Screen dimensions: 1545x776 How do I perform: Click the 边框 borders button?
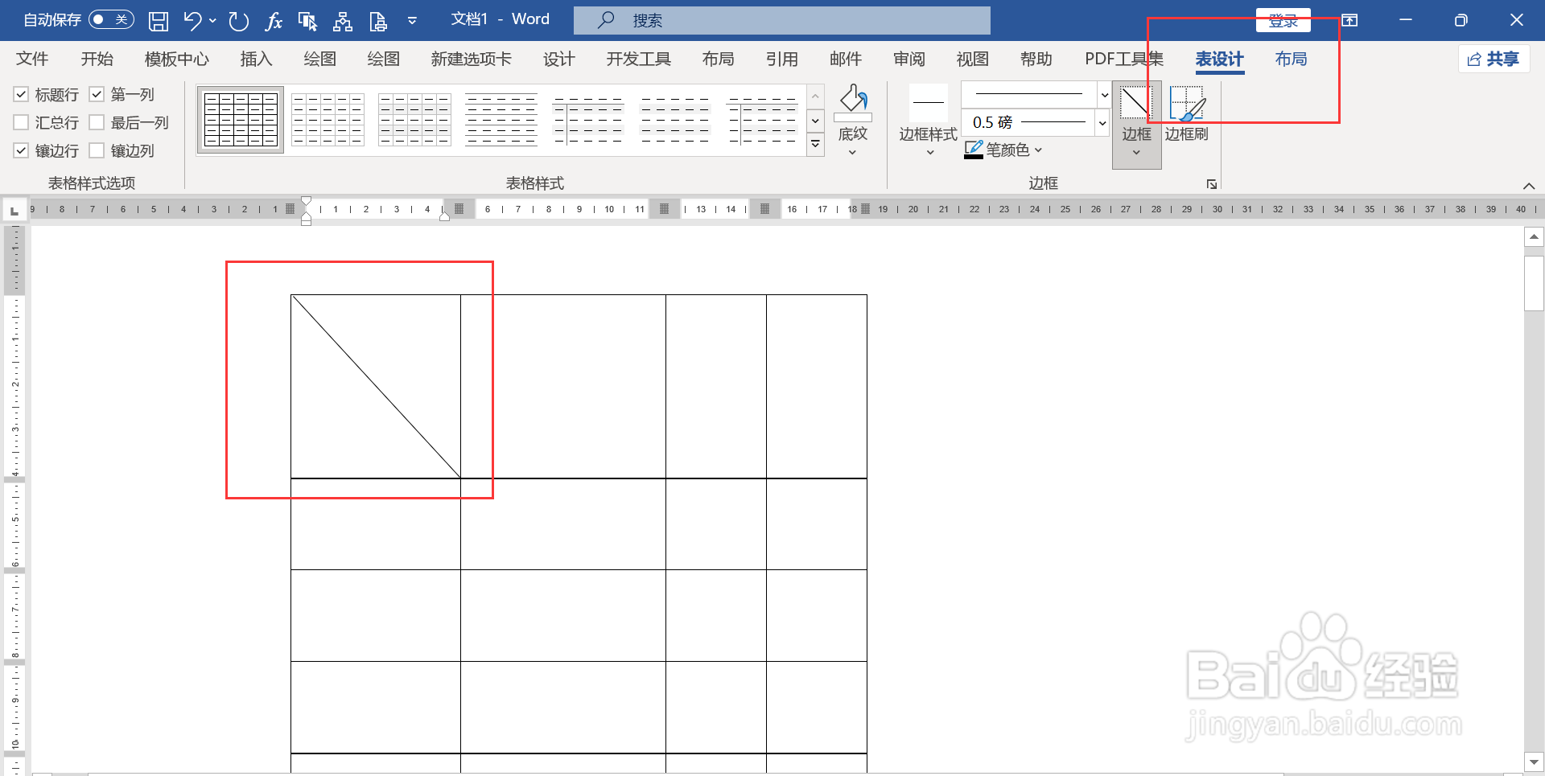(1136, 113)
